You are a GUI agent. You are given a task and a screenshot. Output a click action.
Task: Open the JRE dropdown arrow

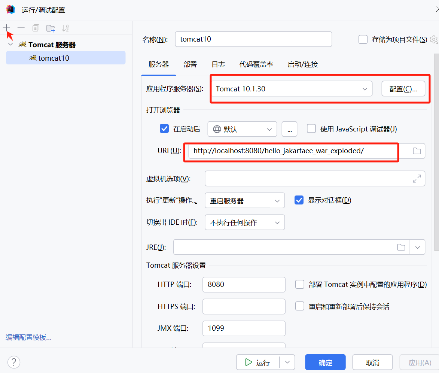click(417, 247)
